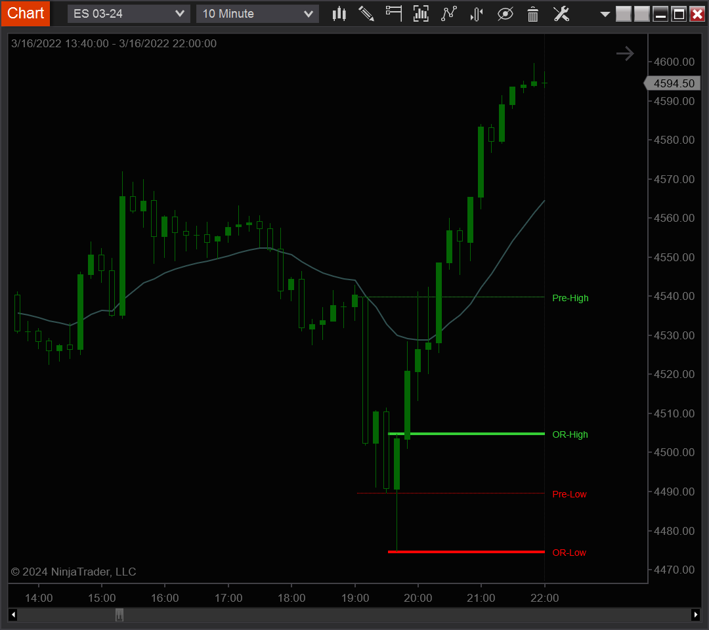Click the 4594.50 current price marker
The image size is (709, 630).
(x=672, y=83)
